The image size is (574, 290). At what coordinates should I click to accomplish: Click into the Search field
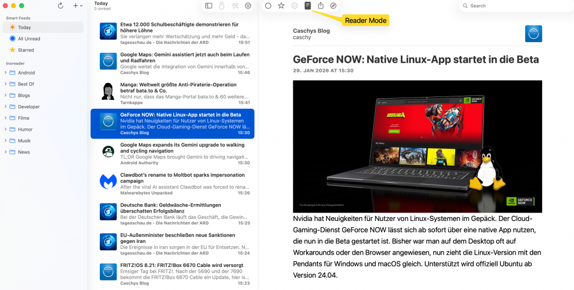coord(513,6)
